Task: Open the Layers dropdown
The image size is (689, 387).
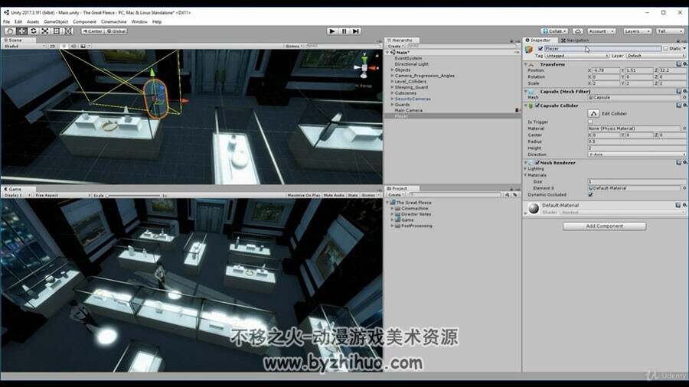Action: 636,31
